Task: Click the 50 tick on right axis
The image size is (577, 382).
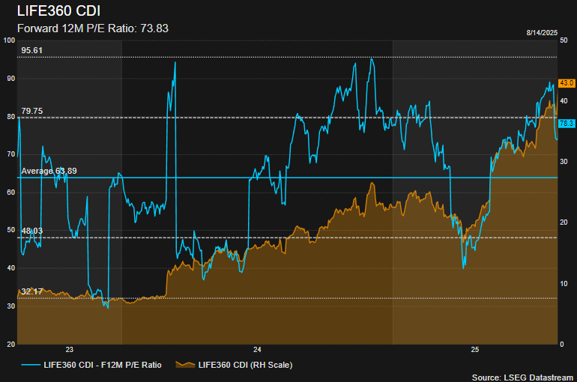Action: [x=564, y=40]
